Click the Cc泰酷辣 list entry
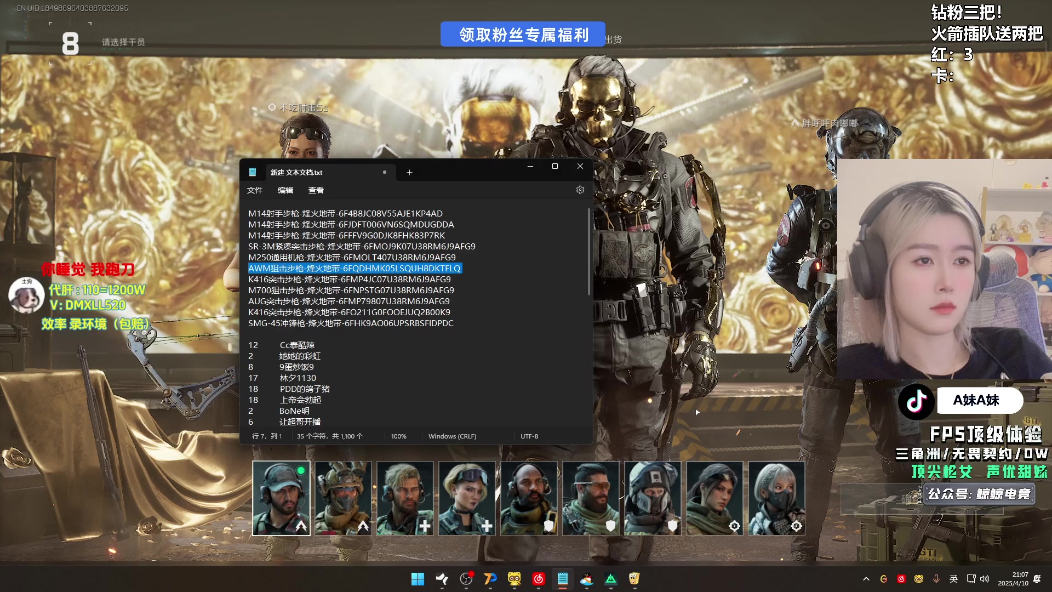The height and width of the screenshot is (592, 1052). [298, 345]
